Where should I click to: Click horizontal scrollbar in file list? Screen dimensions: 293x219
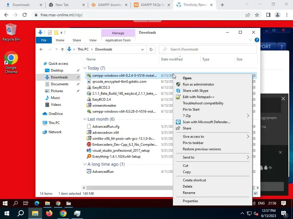click(x=130, y=188)
